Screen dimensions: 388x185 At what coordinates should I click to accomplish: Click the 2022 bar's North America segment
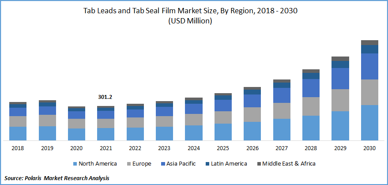click(135, 134)
